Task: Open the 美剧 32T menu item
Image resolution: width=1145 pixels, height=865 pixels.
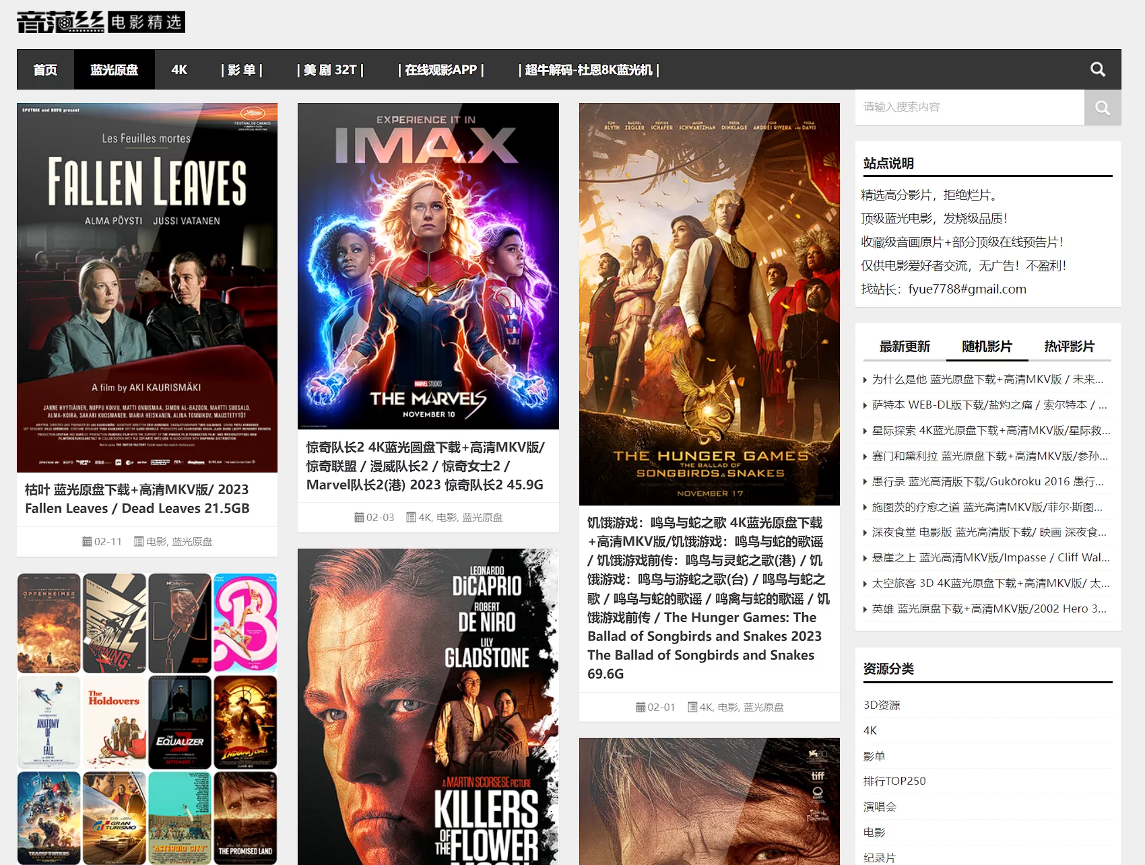Action: point(330,69)
